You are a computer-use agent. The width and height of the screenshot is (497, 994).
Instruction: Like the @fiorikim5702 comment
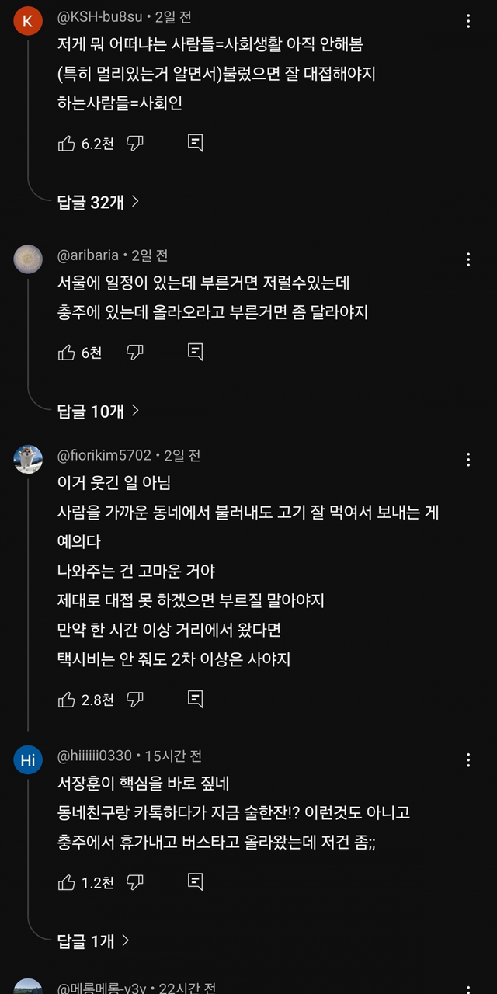67,700
